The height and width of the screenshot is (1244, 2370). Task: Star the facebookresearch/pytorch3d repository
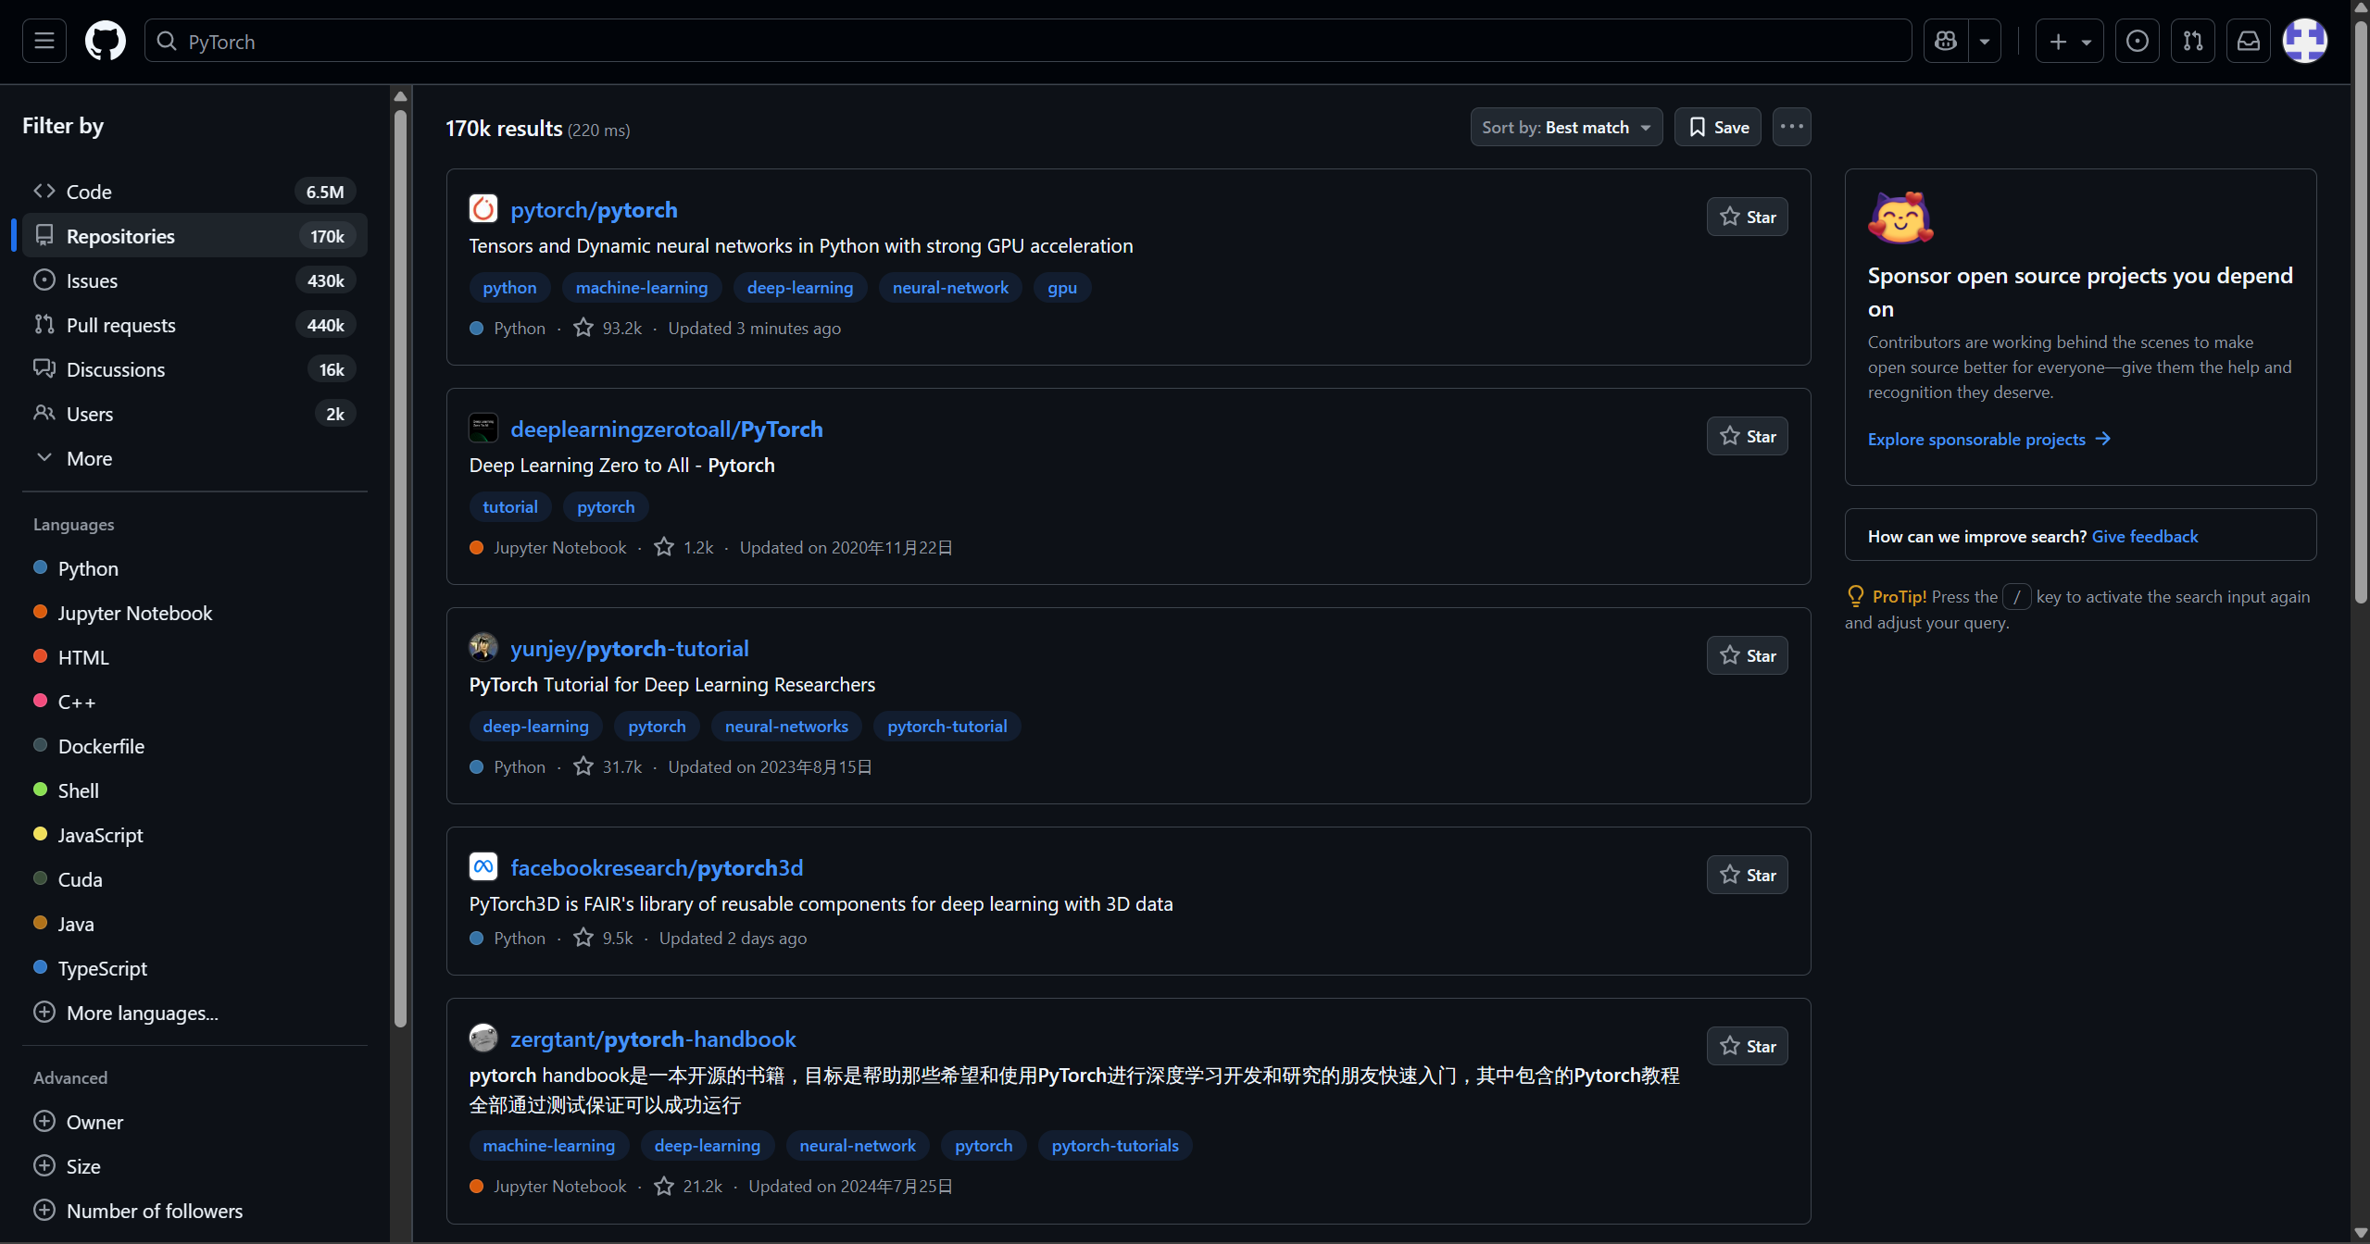coord(1747,875)
